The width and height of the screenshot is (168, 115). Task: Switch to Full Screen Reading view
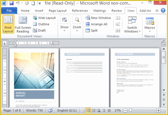pos(23,24)
